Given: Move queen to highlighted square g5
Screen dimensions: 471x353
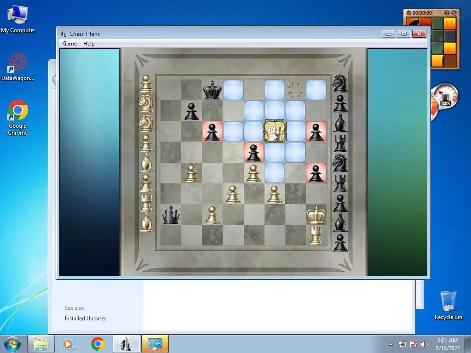Looking at the screenshot, I should click(x=295, y=152).
